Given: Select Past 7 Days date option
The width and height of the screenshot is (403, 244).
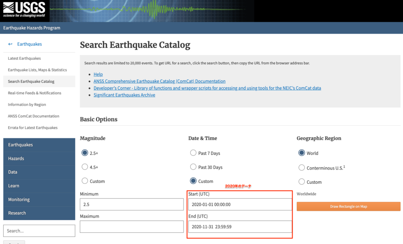Looking at the screenshot, I should click(x=193, y=153).
